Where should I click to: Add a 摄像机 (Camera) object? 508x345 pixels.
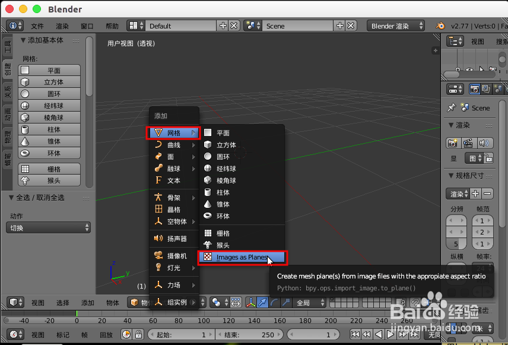tap(174, 256)
